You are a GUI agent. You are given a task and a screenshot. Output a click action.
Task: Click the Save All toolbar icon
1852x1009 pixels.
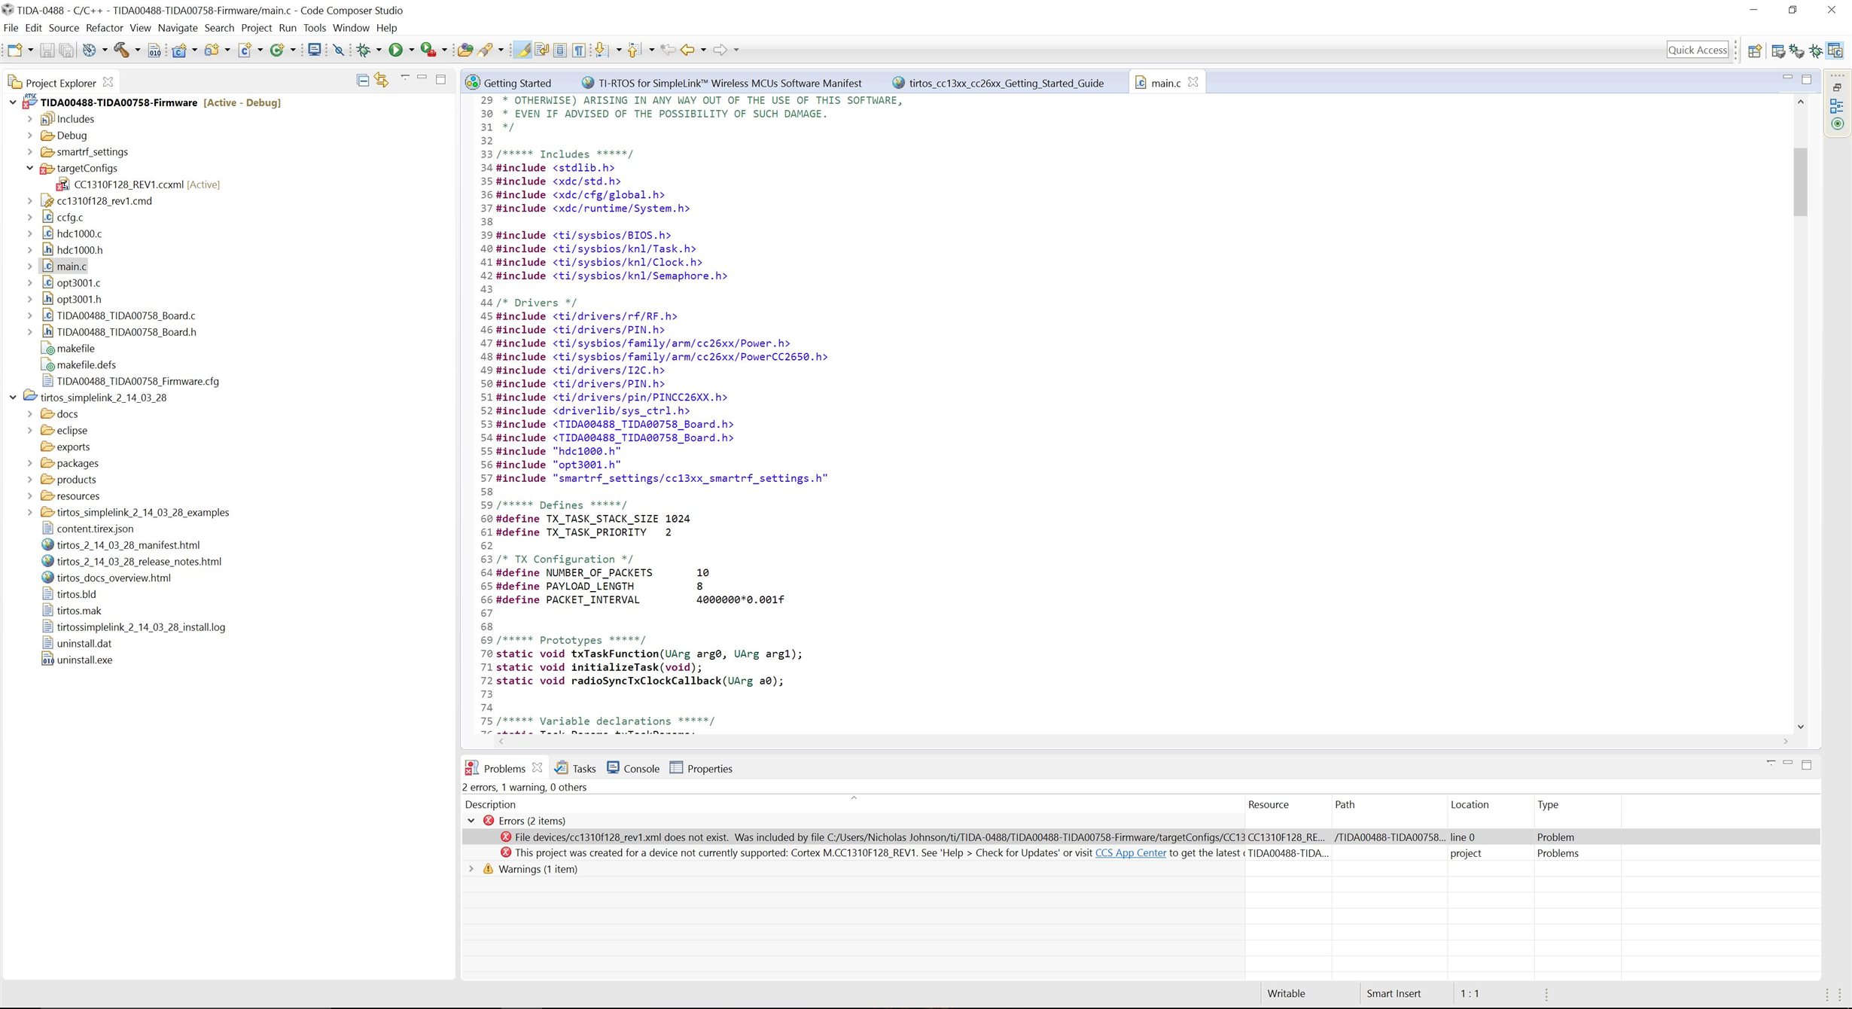pos(66,50)
